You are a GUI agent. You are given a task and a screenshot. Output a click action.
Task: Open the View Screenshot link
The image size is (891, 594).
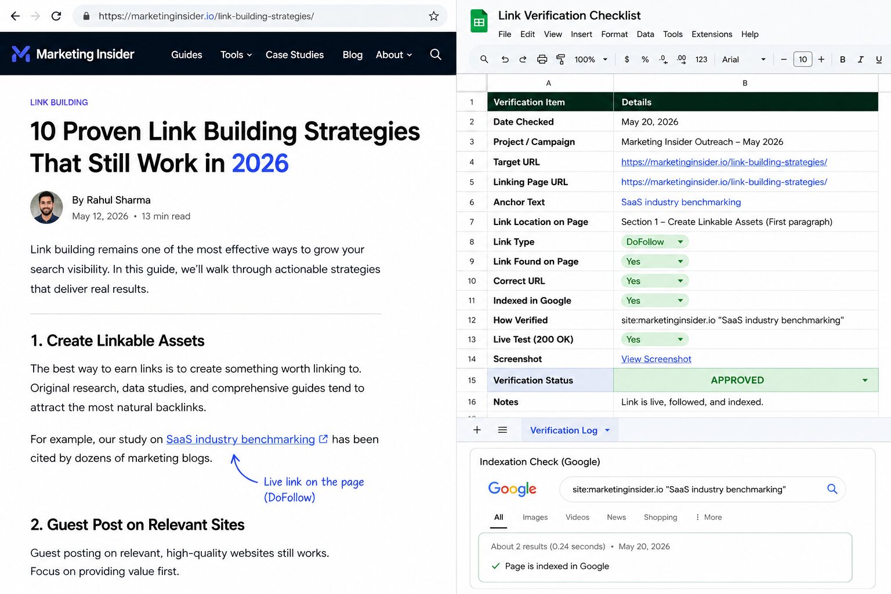click(656, 359)
